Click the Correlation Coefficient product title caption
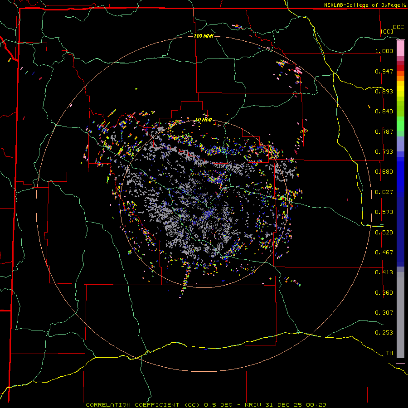This screenshot has width=408, height=408. pos(206,405)
